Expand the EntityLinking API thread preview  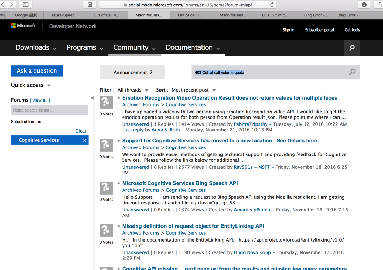tap(119, 226)
